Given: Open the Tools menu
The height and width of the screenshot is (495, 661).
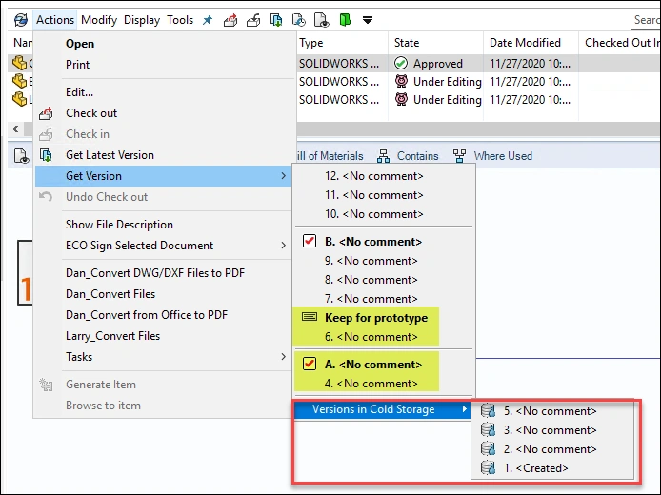Looking at the screenshot, I should coord(180,20).
